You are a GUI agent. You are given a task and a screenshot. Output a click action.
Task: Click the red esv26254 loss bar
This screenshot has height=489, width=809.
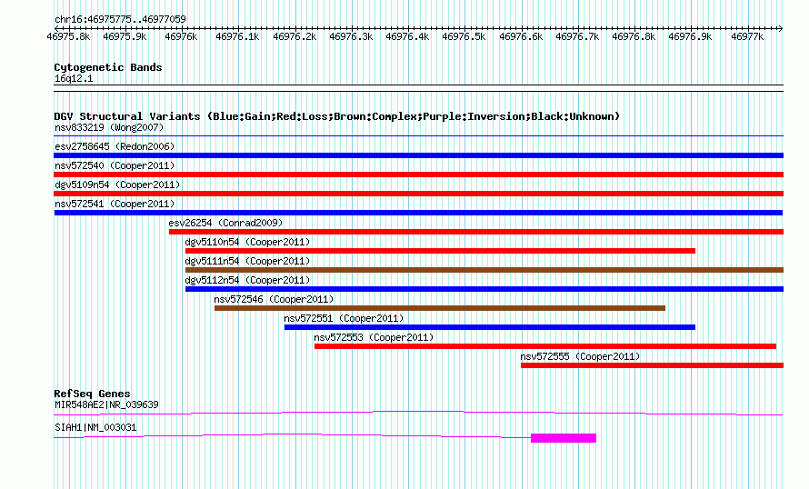coord(476,232)
